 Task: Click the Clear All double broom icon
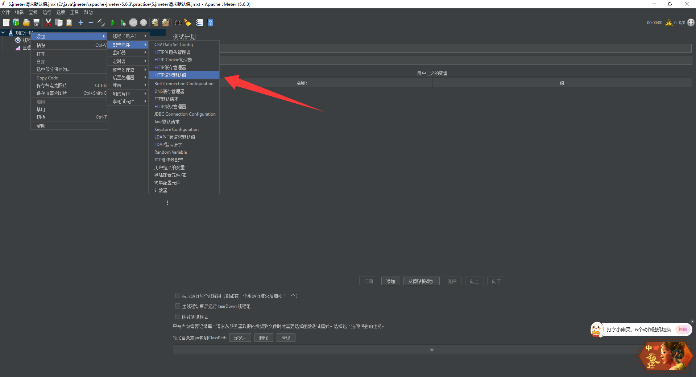coord(166,22)
